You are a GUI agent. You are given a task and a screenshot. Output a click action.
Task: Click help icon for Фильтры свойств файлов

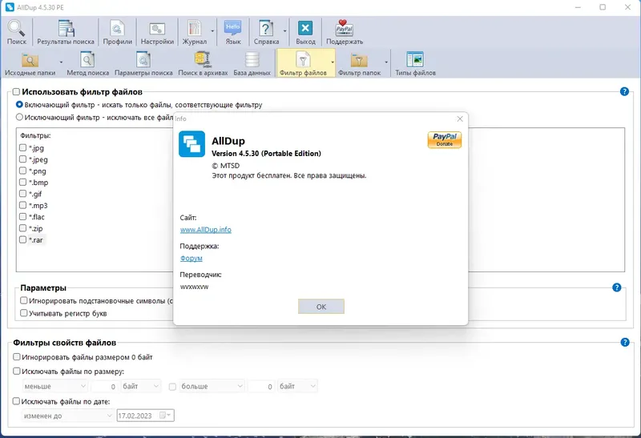[625, 343]
